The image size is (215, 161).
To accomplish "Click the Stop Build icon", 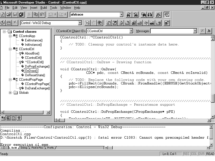I will tap(15, 23).
